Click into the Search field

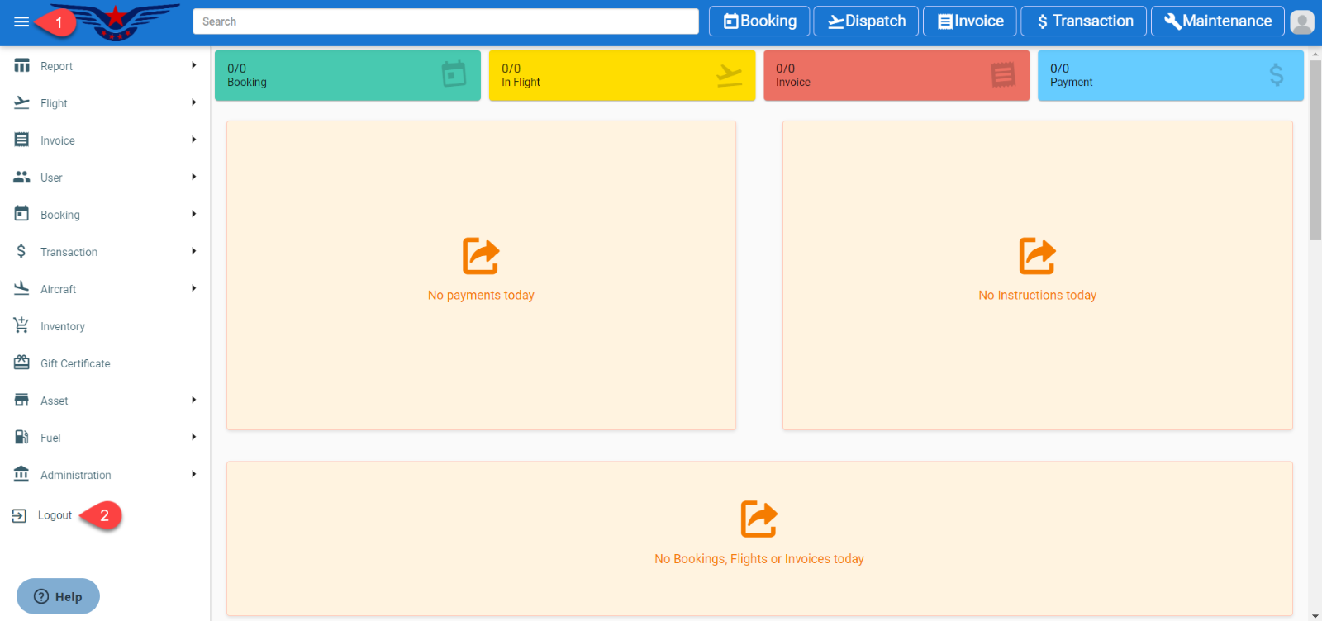point(445,21)
